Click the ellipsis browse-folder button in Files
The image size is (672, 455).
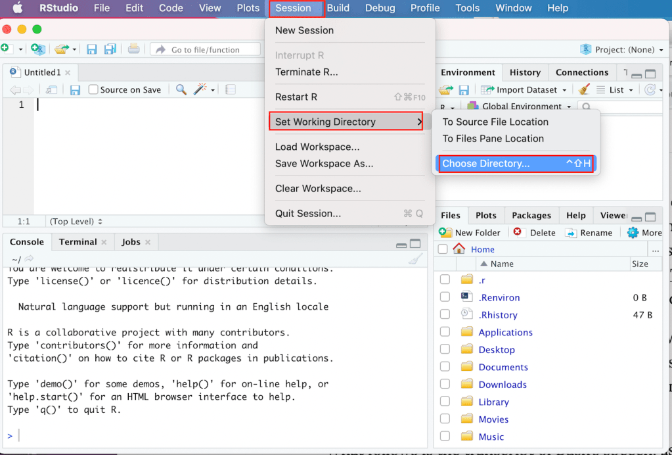click(x=655, y=250)
